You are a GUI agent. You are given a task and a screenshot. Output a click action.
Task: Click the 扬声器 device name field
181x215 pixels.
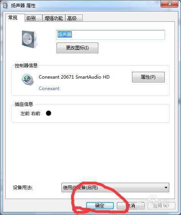(110, 35)
